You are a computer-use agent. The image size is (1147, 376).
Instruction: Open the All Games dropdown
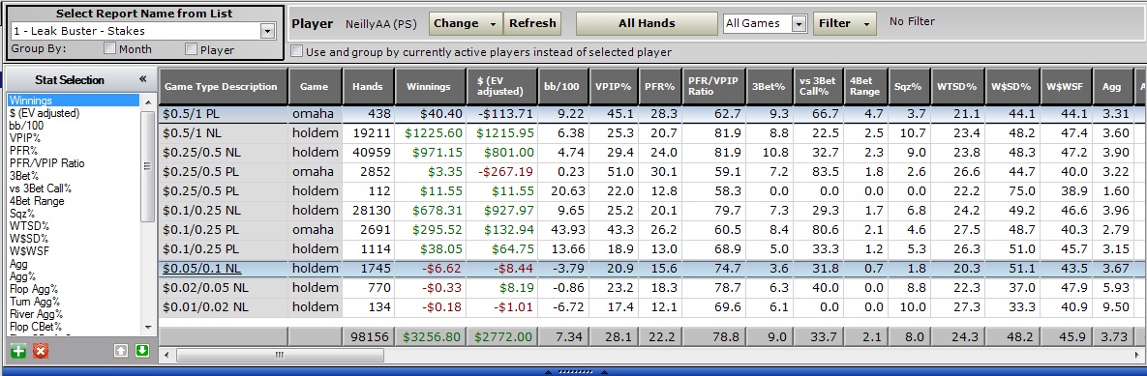tap(799, 23)
